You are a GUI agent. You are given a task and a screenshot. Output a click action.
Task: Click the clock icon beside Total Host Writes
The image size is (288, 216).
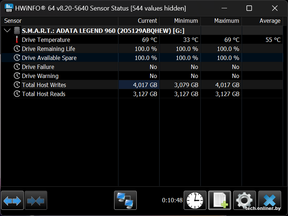tap(17, 85)
